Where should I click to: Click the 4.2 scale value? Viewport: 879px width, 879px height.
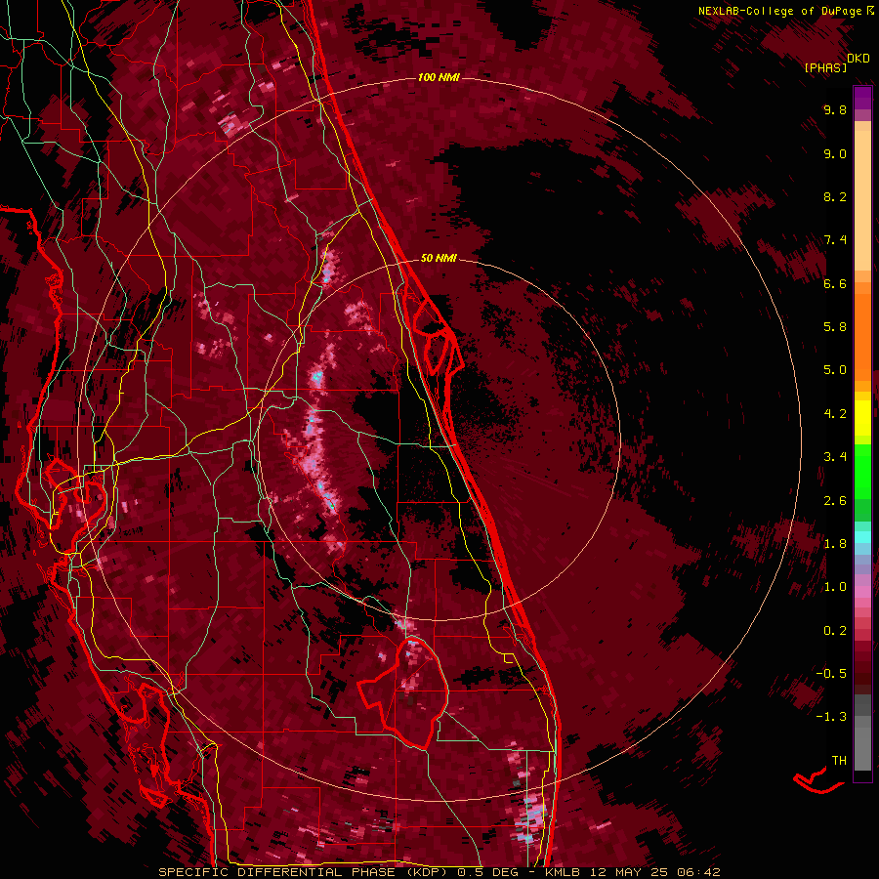(x=835, y=414)
